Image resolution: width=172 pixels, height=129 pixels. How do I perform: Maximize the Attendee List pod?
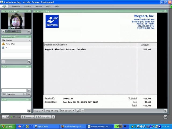29,37
